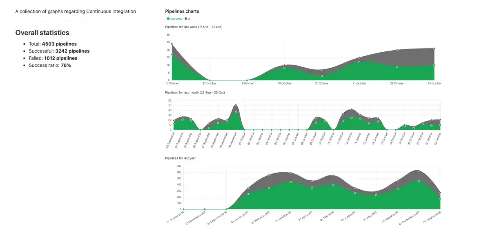Toggle the gray "all" legend series
The image size is (488, 235).
tap(188, 19)
